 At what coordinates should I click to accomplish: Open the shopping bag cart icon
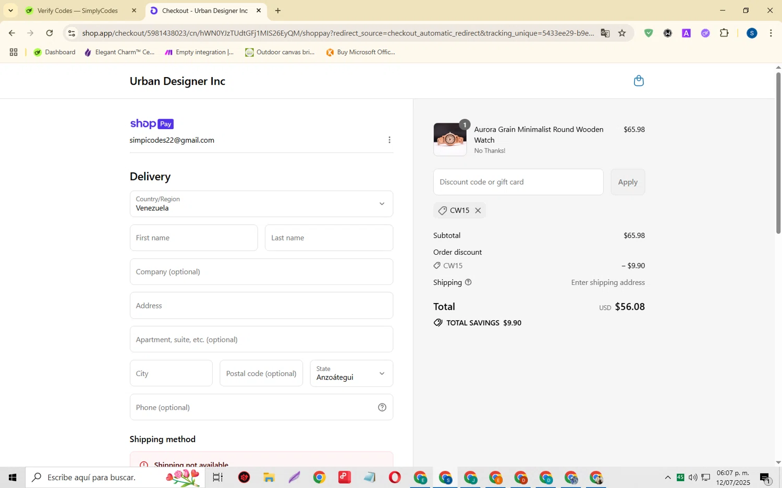coord(639,81)
